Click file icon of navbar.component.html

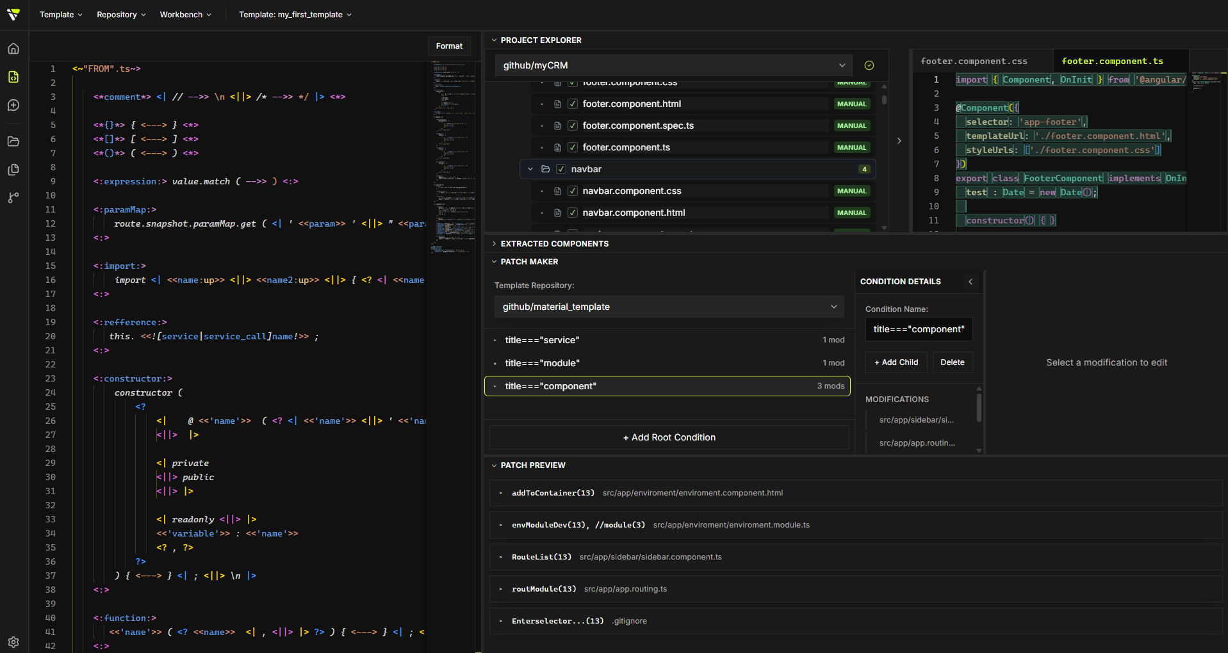(557, 213)
